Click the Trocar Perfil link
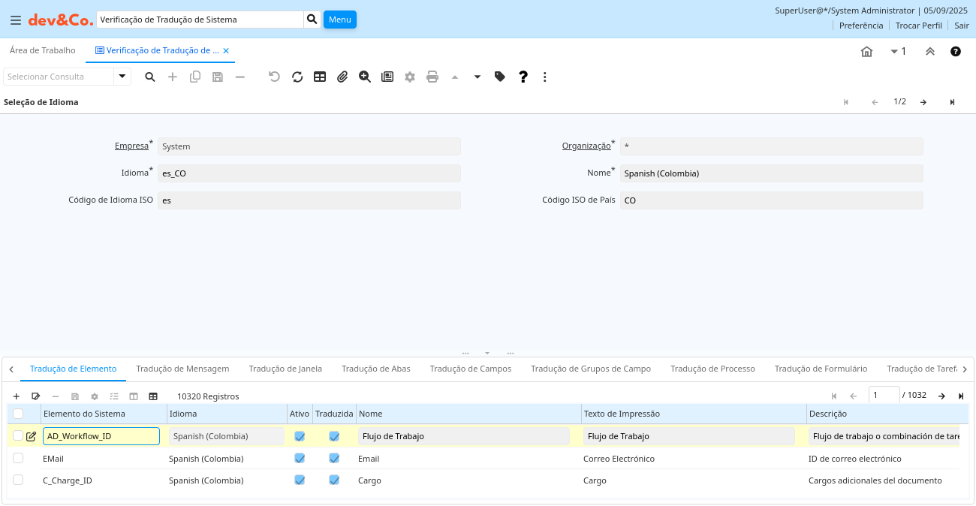The image size is (976, 506). coord(918,26)
